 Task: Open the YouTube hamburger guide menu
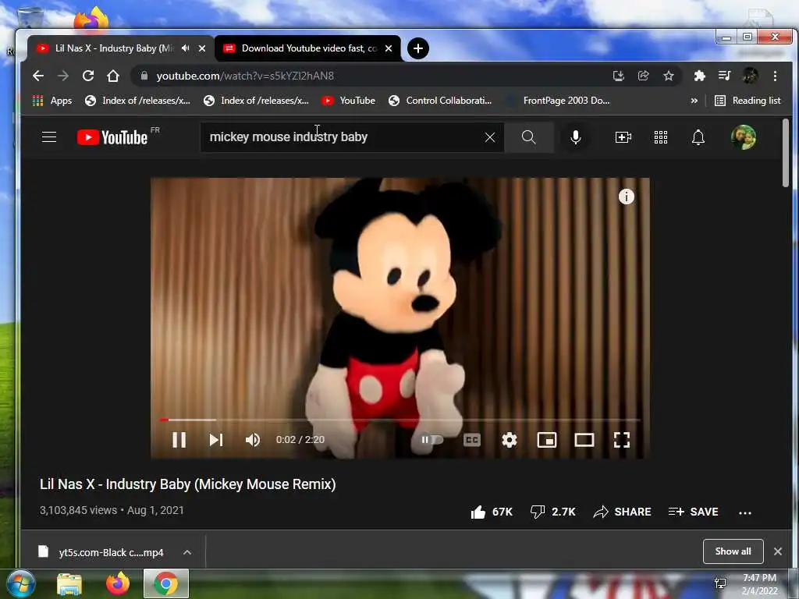49,137
